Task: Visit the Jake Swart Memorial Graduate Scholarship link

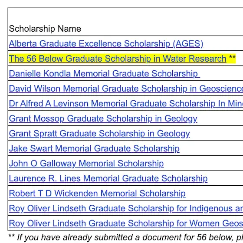Action: click(x=94, y=148)
